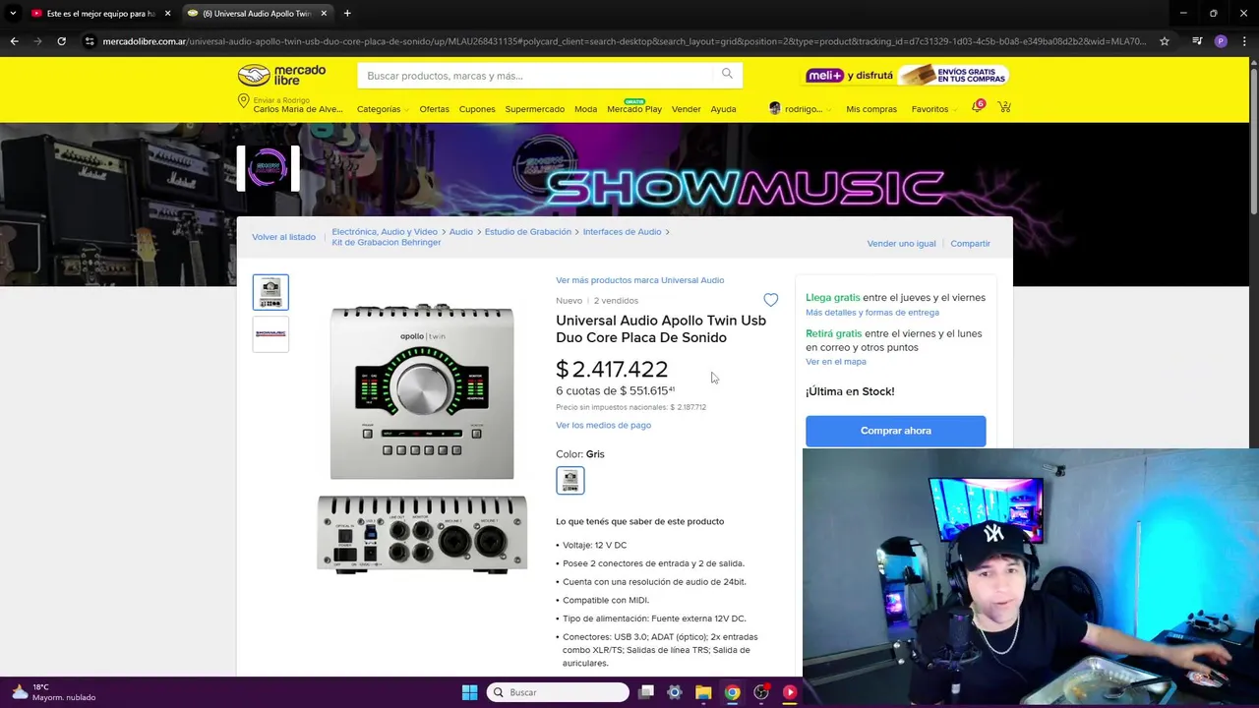The image size is (1259, 708).
Task: Click Volver al listado link
Action: 283,237
